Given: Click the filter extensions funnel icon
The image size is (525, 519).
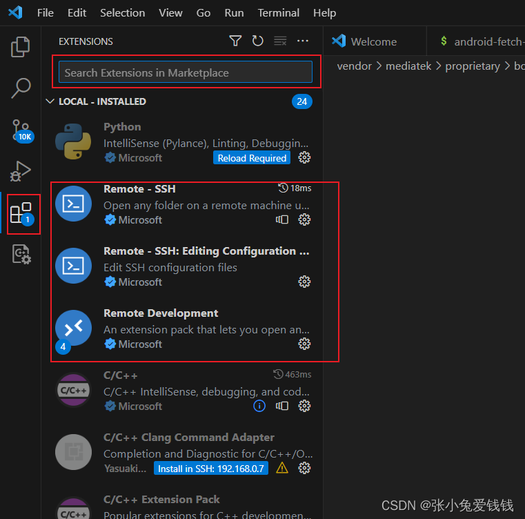Looking at the screenshot, I should pos(235,41).
